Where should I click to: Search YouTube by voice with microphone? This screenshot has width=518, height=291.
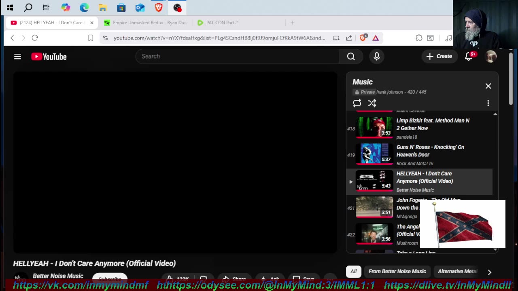pyautogui.click(x=377, y=57)
